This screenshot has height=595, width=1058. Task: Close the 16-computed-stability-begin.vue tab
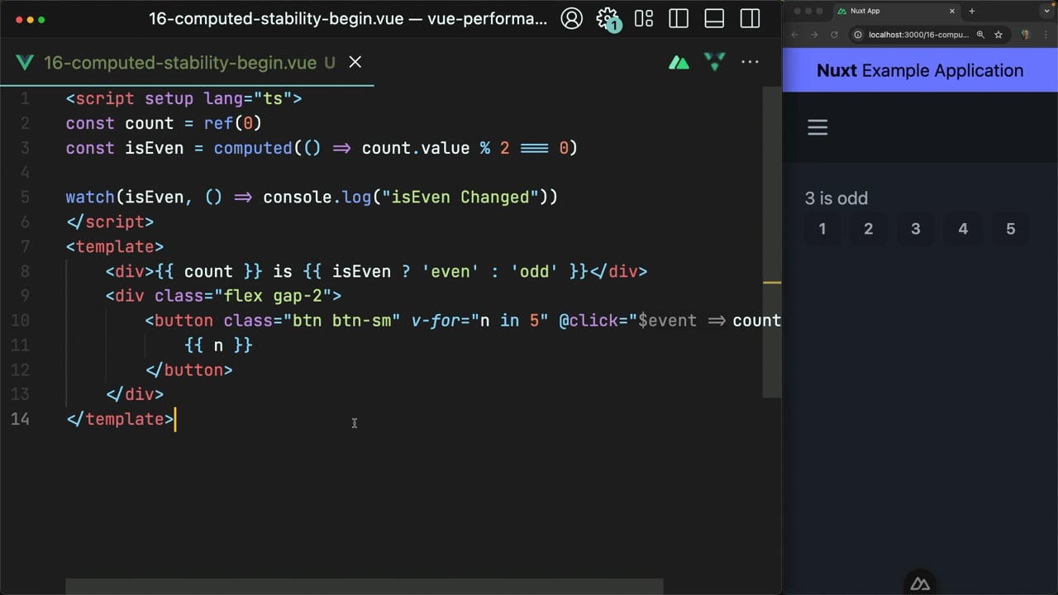[355, 62]
